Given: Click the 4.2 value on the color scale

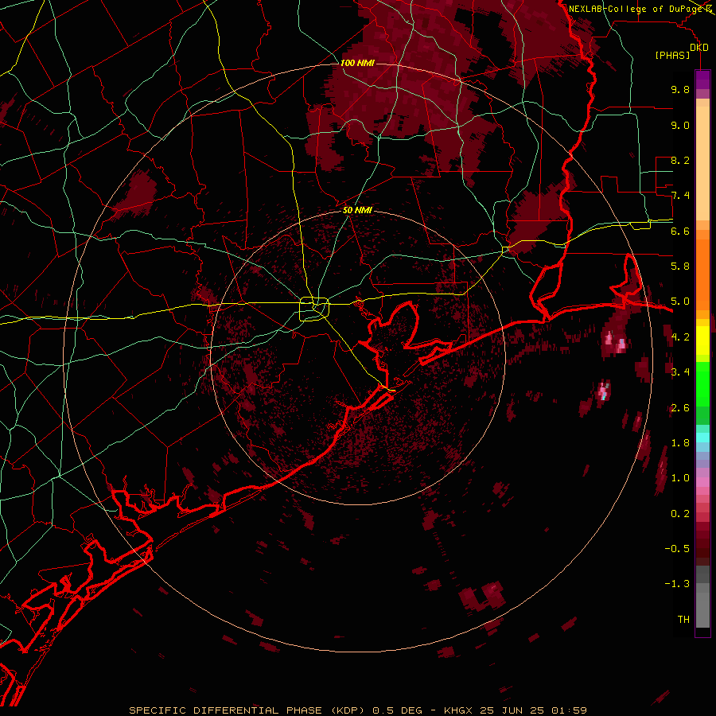Looking at the screenshot, I should point(680,337).
